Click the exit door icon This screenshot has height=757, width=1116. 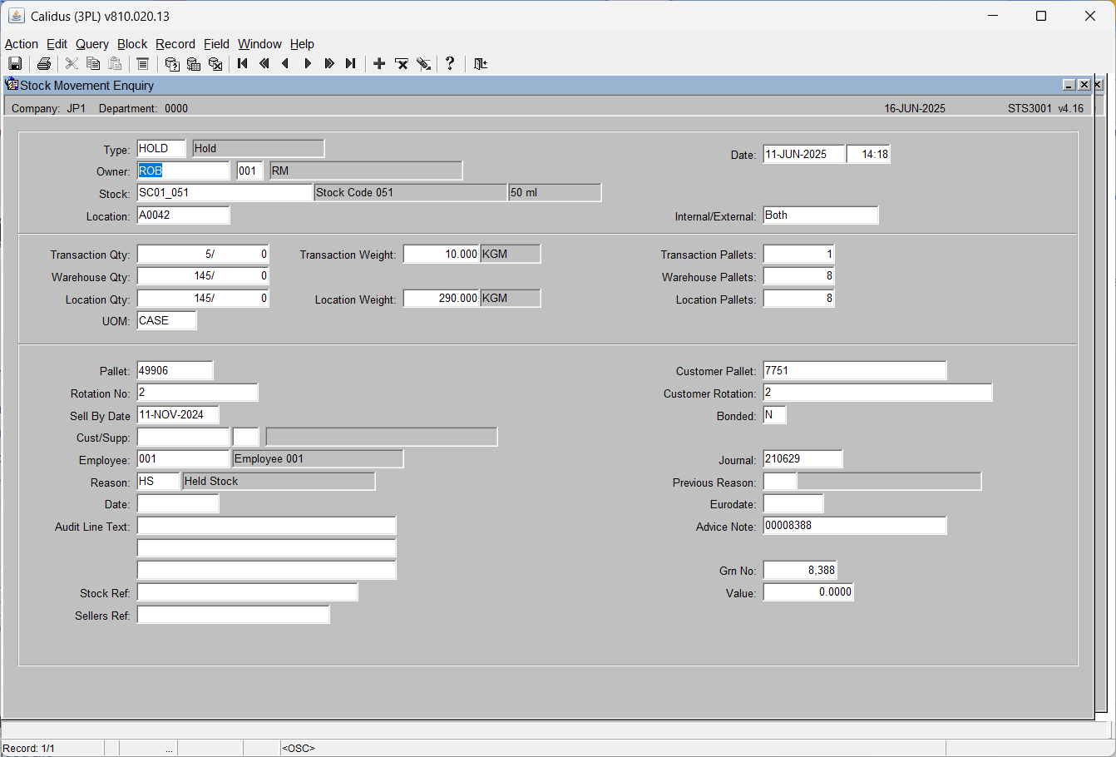(481, 64)
